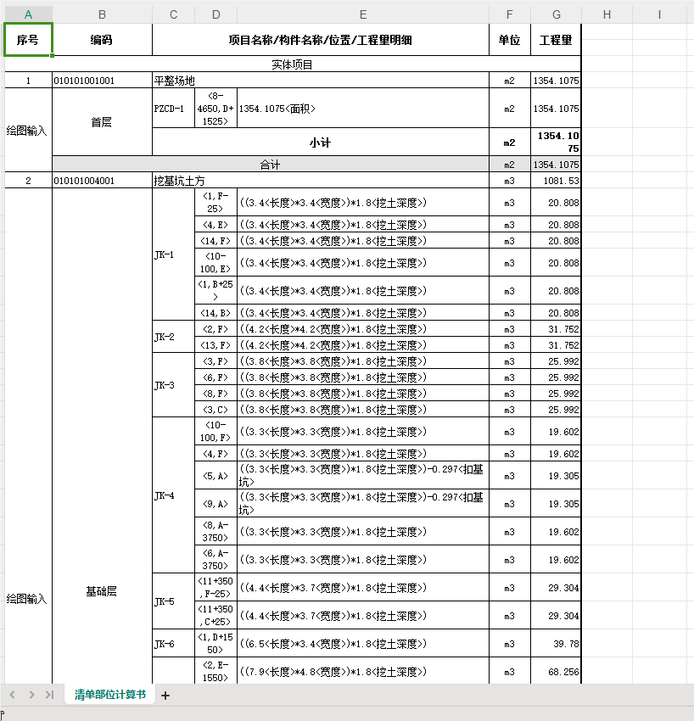
Task: Select the 小计 subtotal cell
Action: click(321, 143)
